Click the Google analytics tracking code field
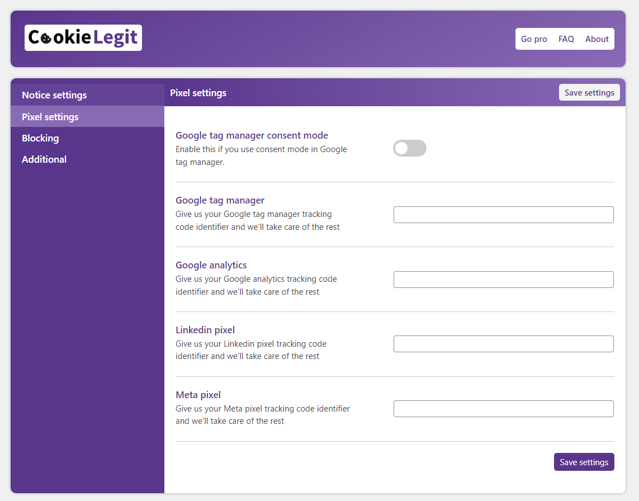This screenshot has width=639, height=501. [x=503, y=280]
